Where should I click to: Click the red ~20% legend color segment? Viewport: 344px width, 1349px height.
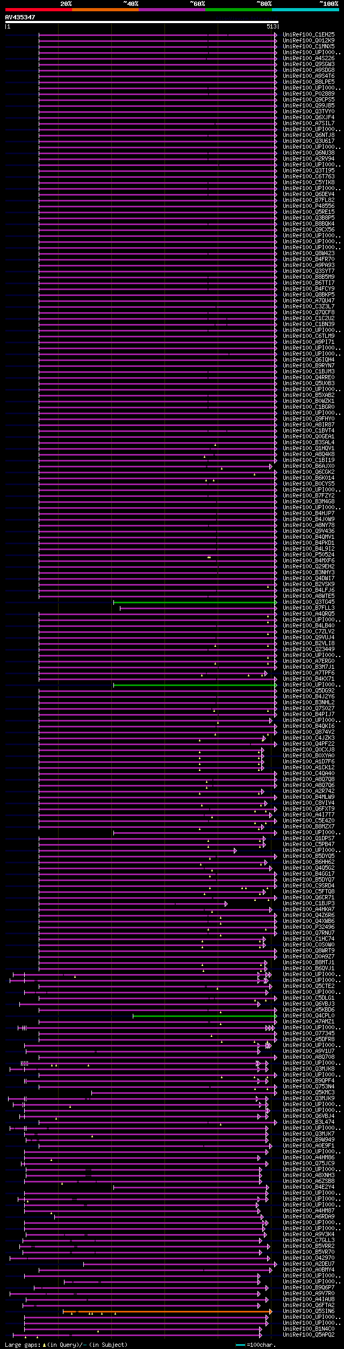[38, 10]
